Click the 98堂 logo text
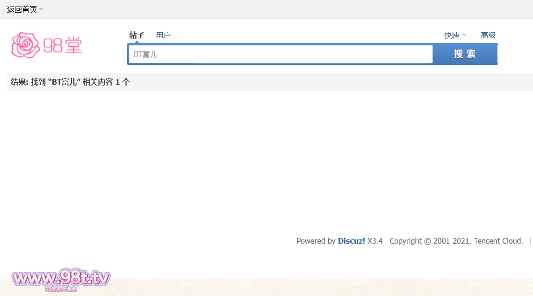Viewport: 533px width, 296px height. [63, 45]
